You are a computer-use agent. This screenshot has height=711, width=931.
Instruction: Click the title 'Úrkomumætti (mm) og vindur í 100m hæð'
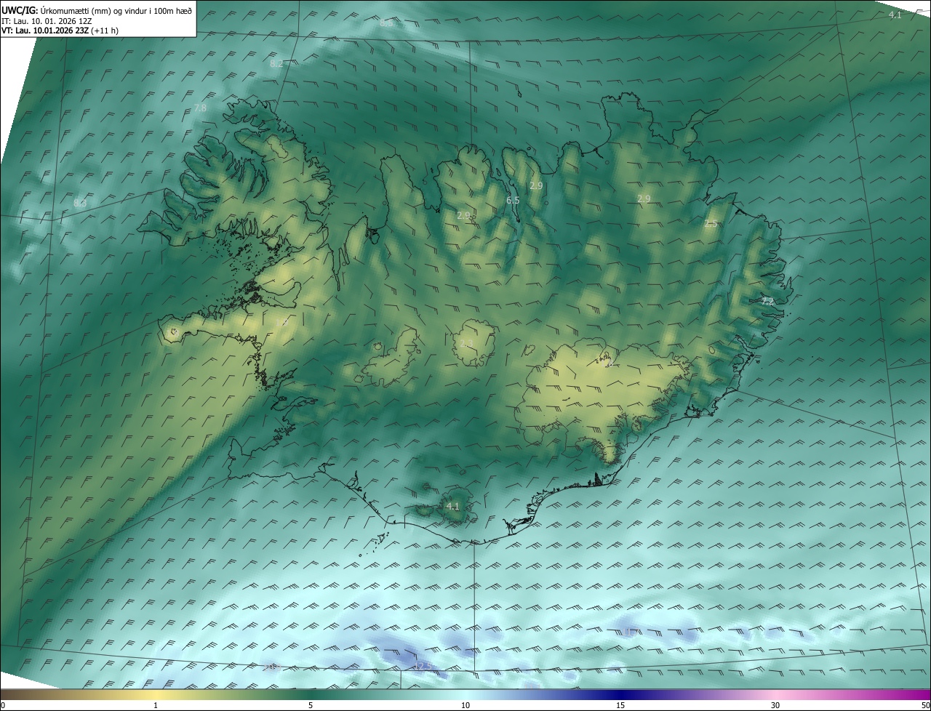(116, 10)
